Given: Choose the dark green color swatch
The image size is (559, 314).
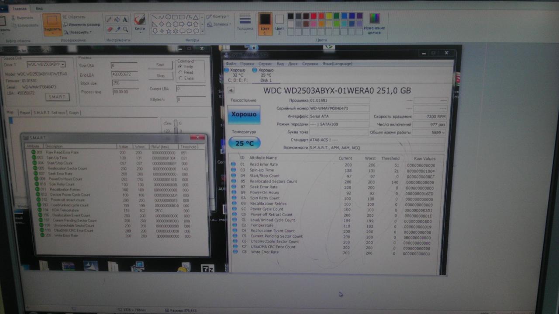Looking at the screenshot, I should (x=337, y=16).
